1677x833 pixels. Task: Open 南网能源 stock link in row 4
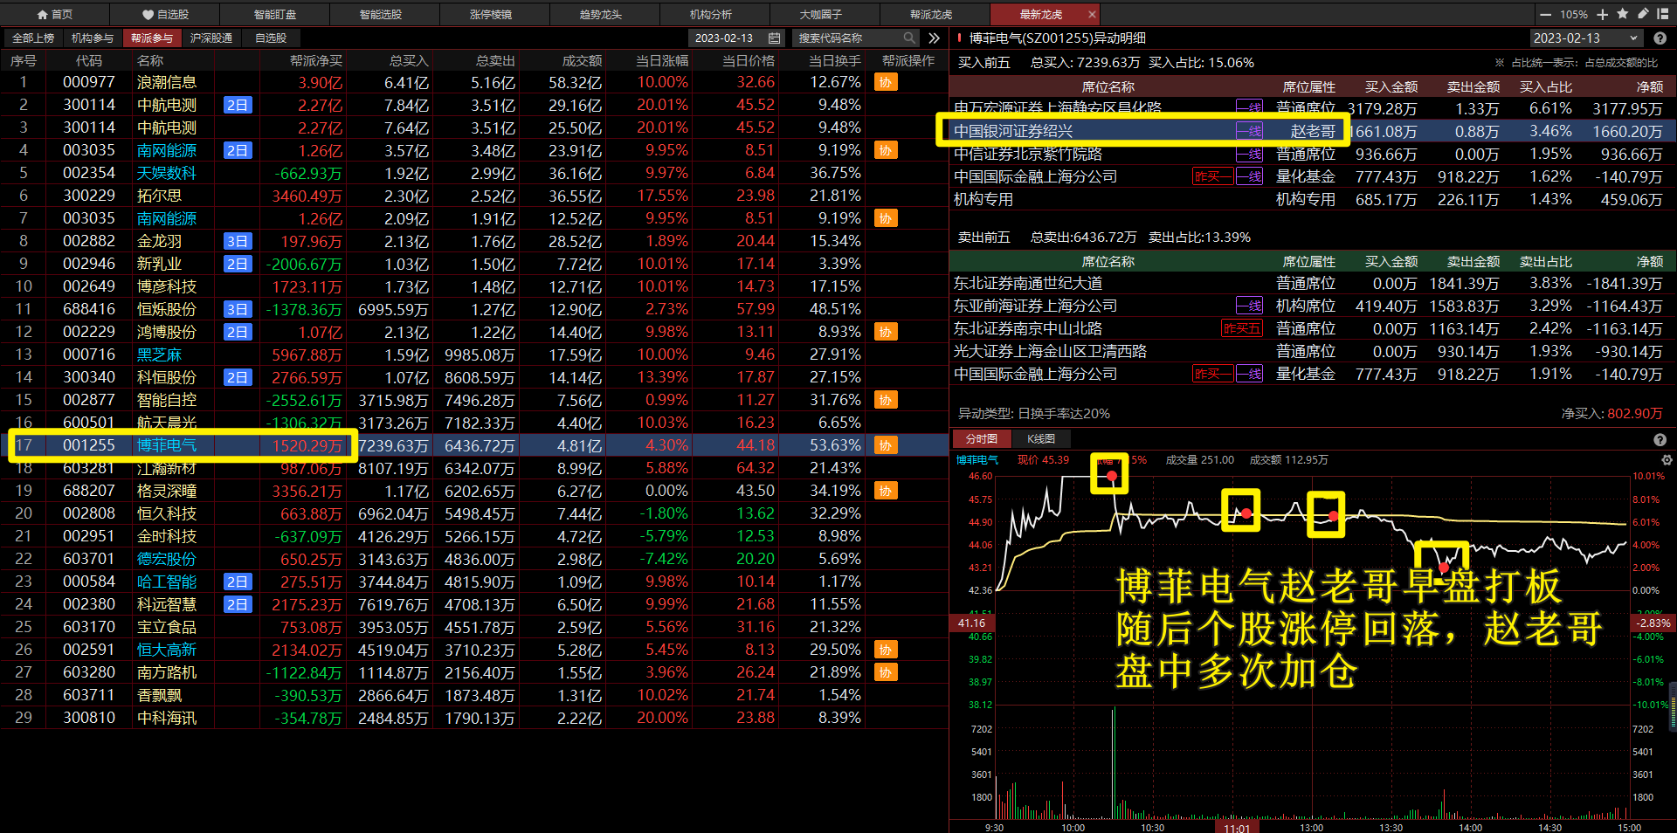pos(167,150)
